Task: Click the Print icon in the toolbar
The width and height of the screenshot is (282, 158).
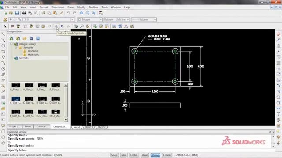Action: [24, 13]
